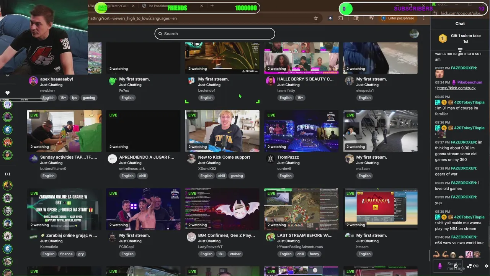Open the apex baaaaaaby! stream title
The image size is (490, 276).
coord(57,79)
